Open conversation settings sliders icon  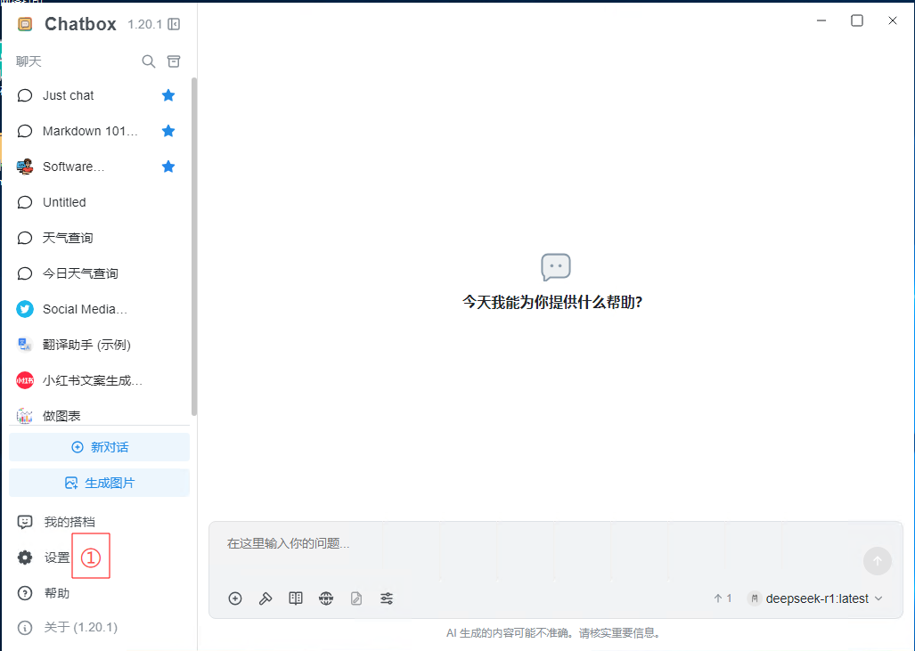point(387,598)
